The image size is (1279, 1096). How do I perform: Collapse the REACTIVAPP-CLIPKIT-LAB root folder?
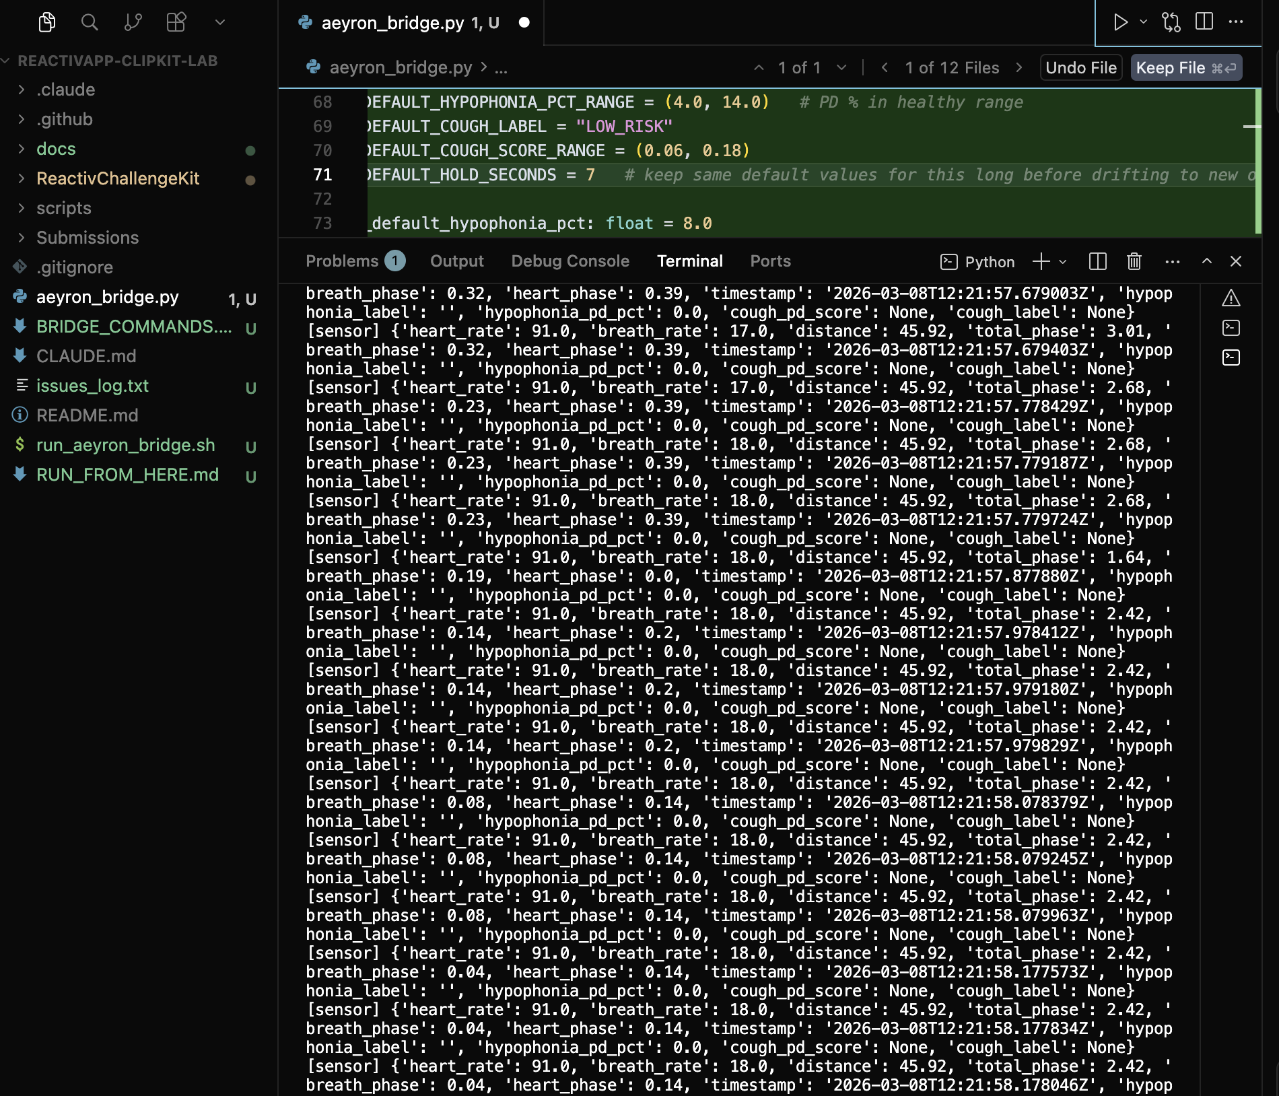click(118, 61)
